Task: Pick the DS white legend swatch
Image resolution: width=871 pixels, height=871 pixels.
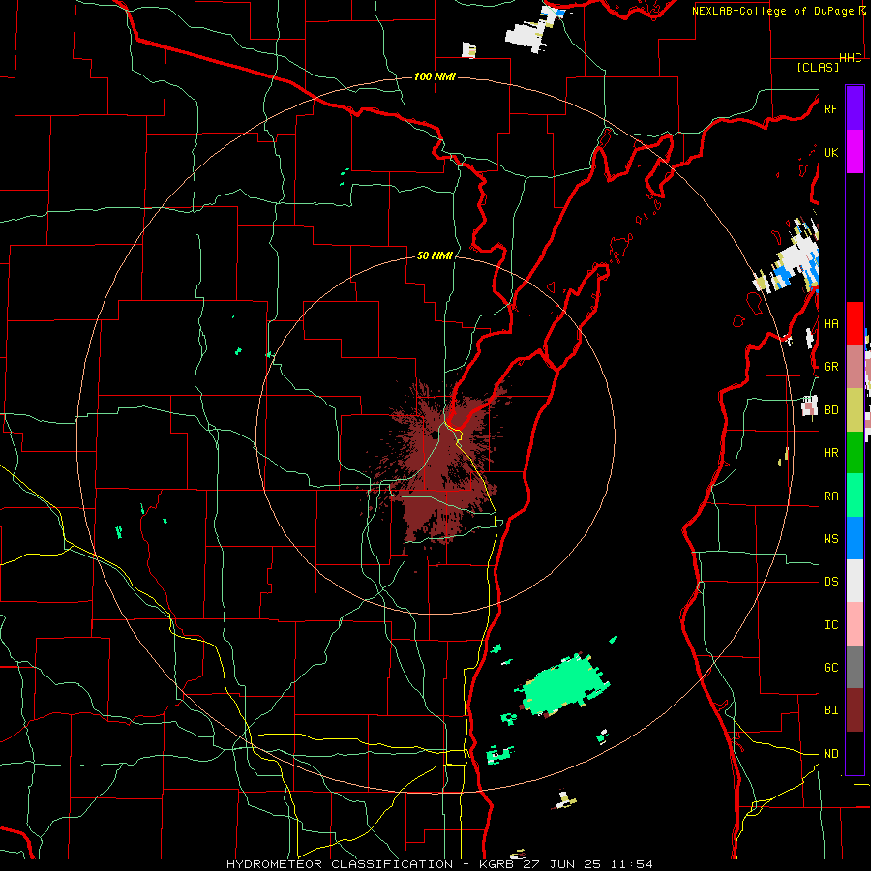Action: click(x=855, y=581)
